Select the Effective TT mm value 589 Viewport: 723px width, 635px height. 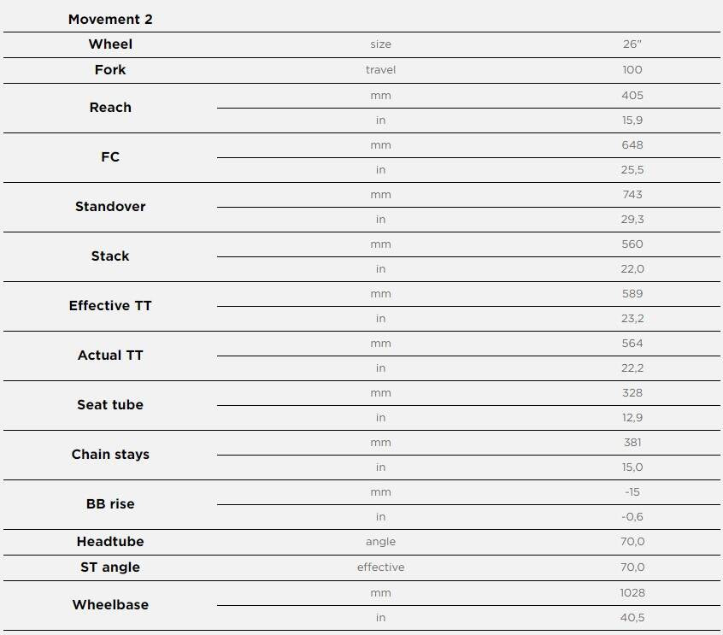pos(632,294)
